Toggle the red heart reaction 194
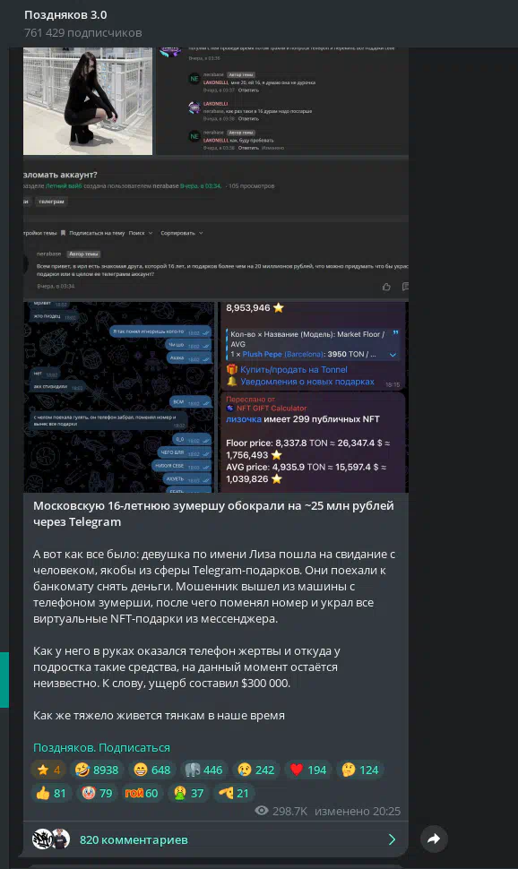Viewport: 518px width, 869px height. click(308, 770)
